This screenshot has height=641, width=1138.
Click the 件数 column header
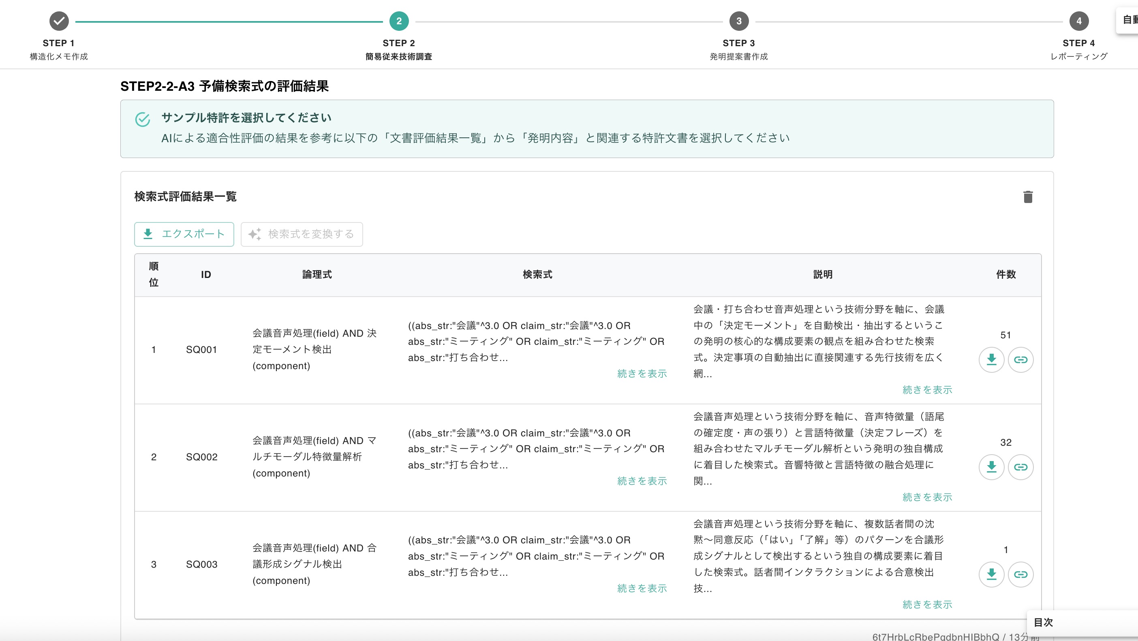click(x=1006, y=275)
